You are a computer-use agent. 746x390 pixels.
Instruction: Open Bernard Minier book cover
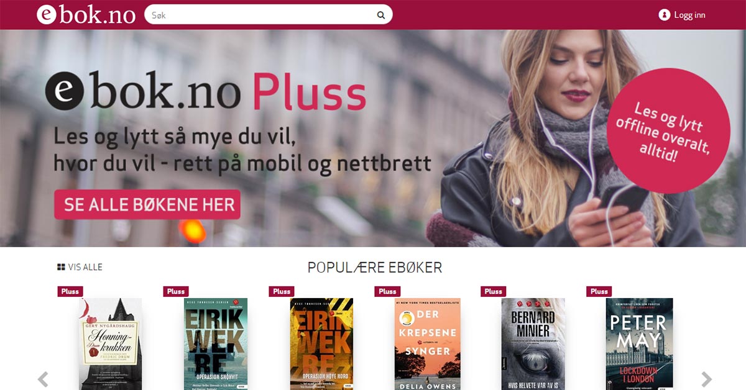coord(533,344)
